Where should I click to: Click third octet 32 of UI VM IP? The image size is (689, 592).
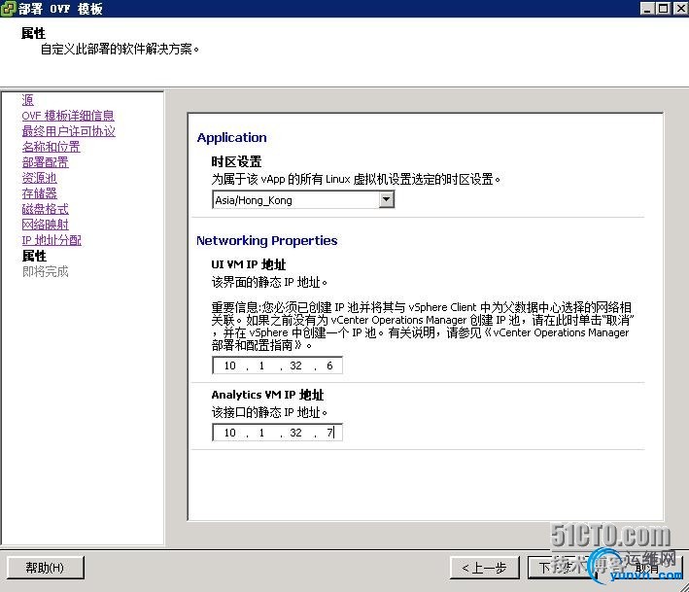point(295,366)
